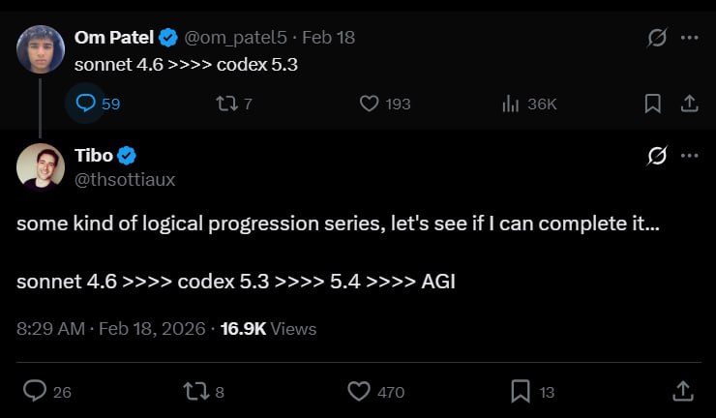This screenshot has height=418, width=716.
Task: Bookmark Tibo's tweet
Action: (x=520, y=391)
